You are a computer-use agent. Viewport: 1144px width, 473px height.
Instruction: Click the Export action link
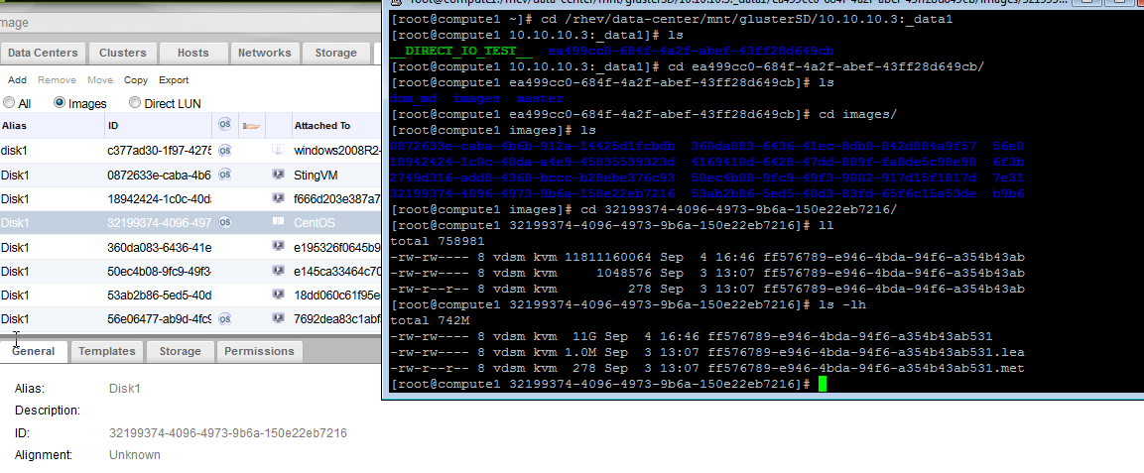tap(174, 80)
